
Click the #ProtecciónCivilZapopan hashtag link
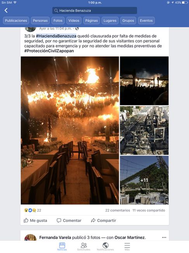click(x=49, y=51)
